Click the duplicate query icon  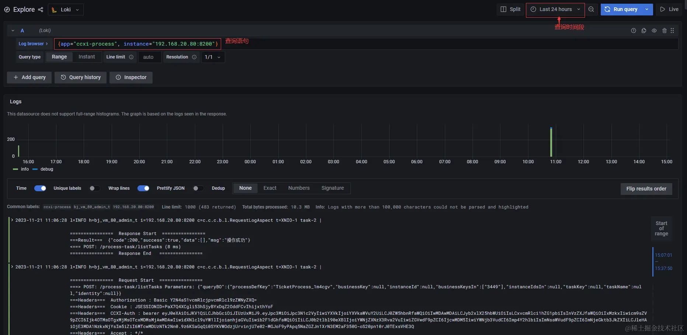(x=644, y=31)
